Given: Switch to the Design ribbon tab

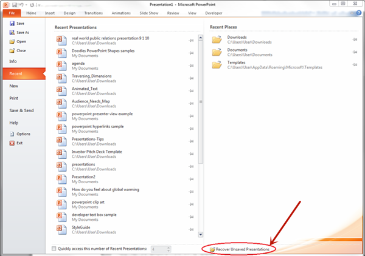Looking at the screenshot, I should click(69, 13).
